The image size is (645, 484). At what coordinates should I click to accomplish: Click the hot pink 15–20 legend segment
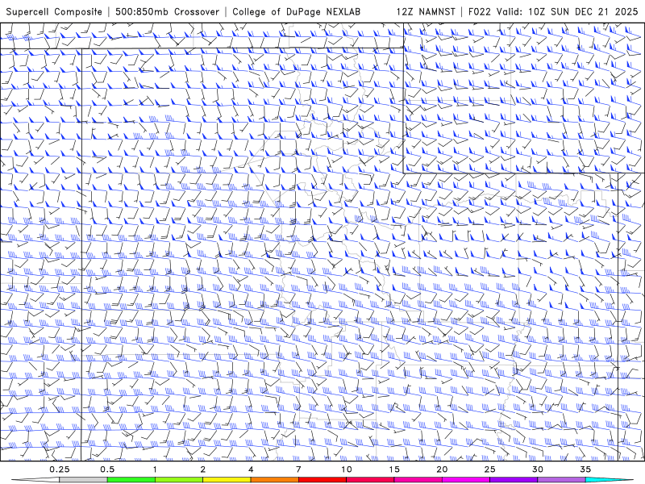[418, 480]
